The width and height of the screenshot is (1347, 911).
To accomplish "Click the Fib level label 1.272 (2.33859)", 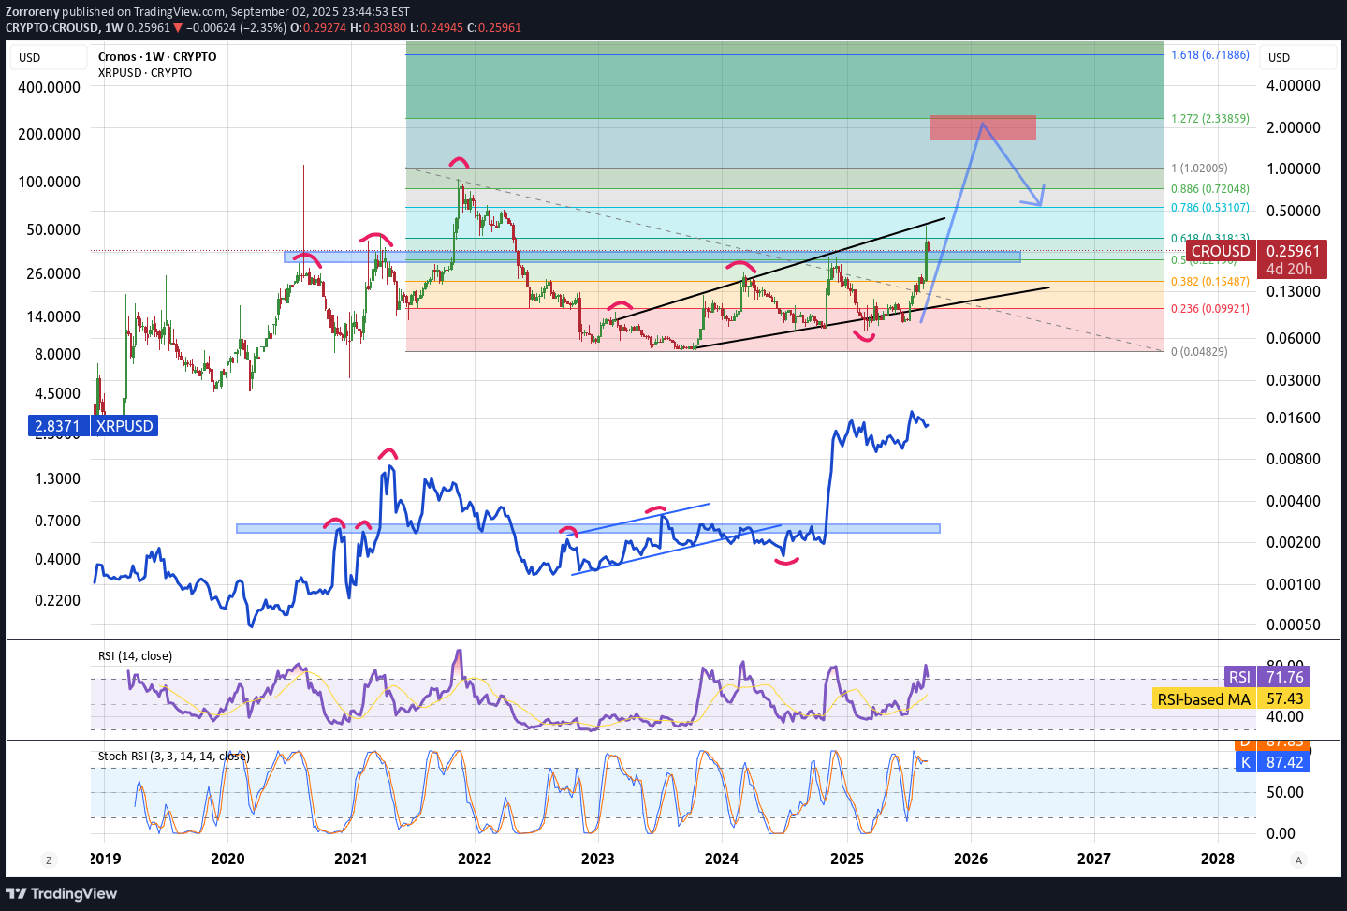I will (x=1210, y=119).
